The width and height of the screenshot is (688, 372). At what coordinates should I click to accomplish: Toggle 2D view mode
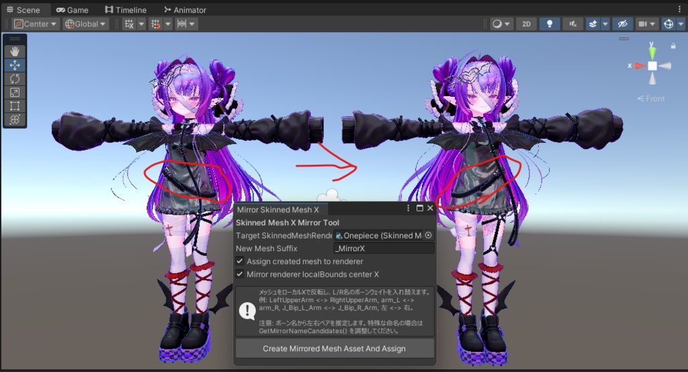point(527,24)
